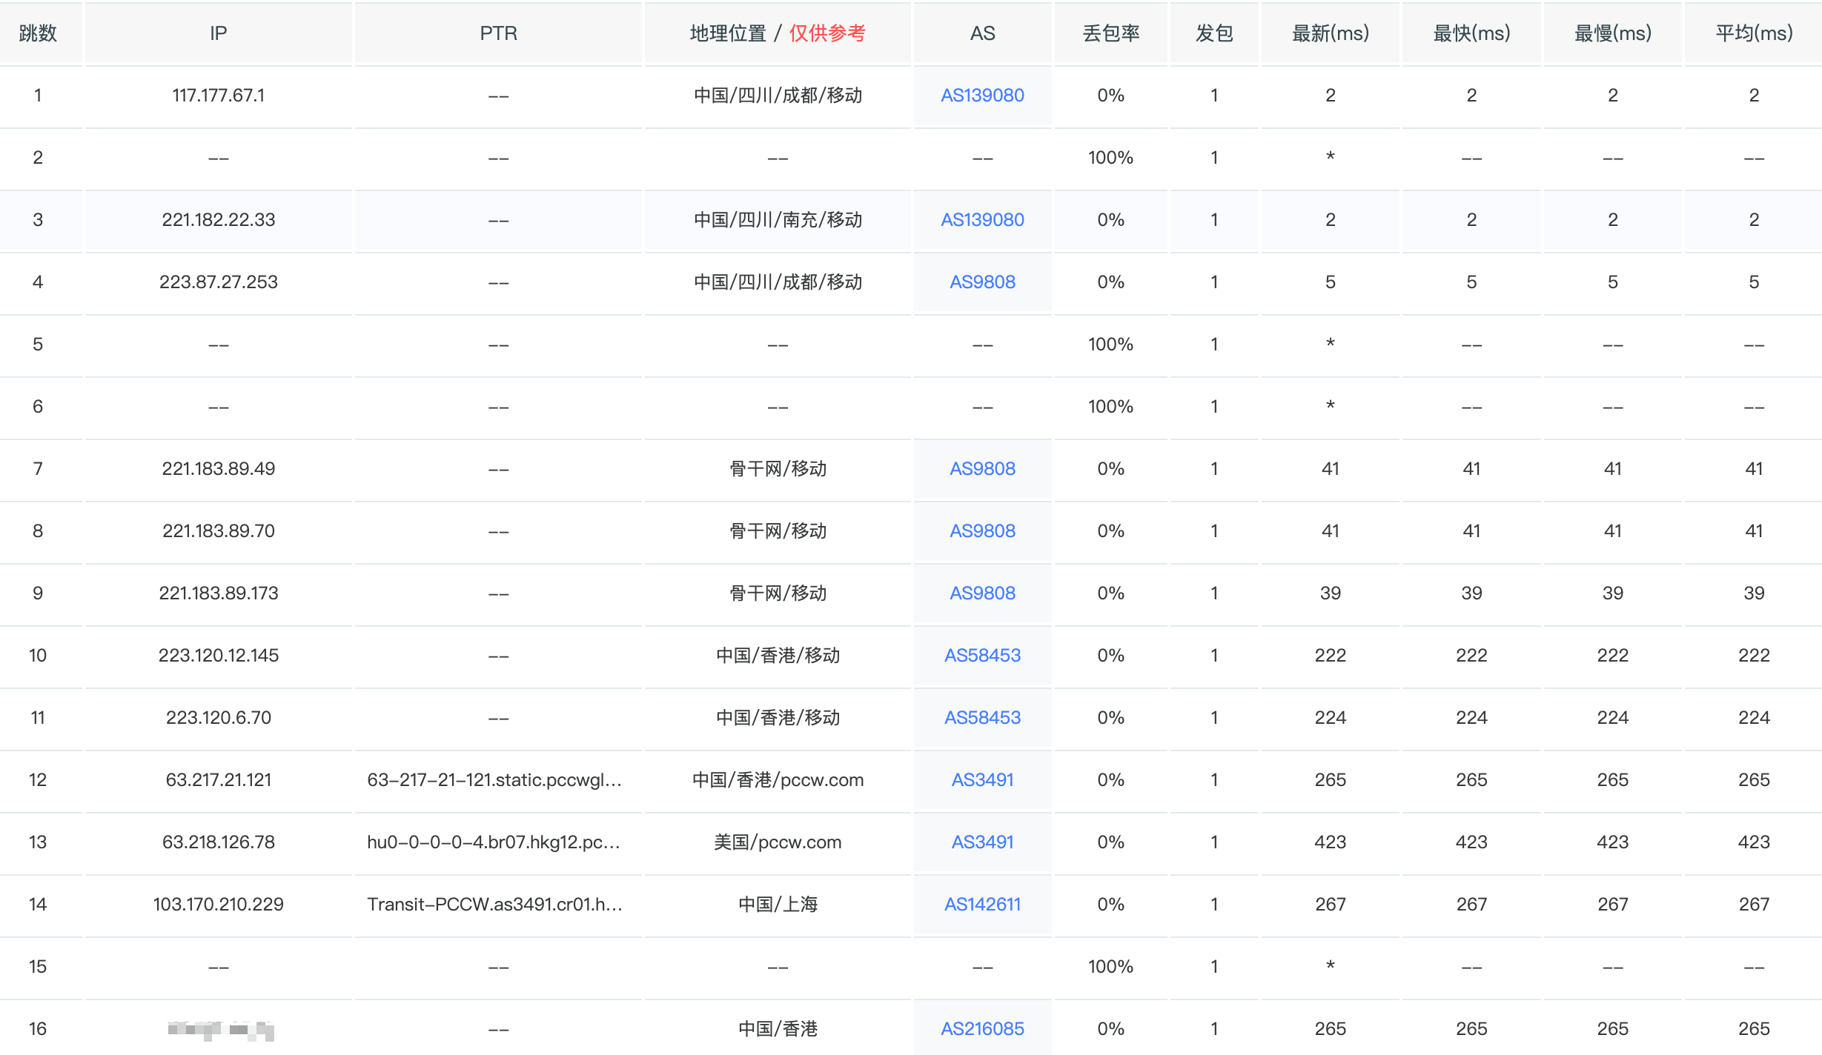
Task: Select IP address 221.183.89.70
Action: click(218, 531)
